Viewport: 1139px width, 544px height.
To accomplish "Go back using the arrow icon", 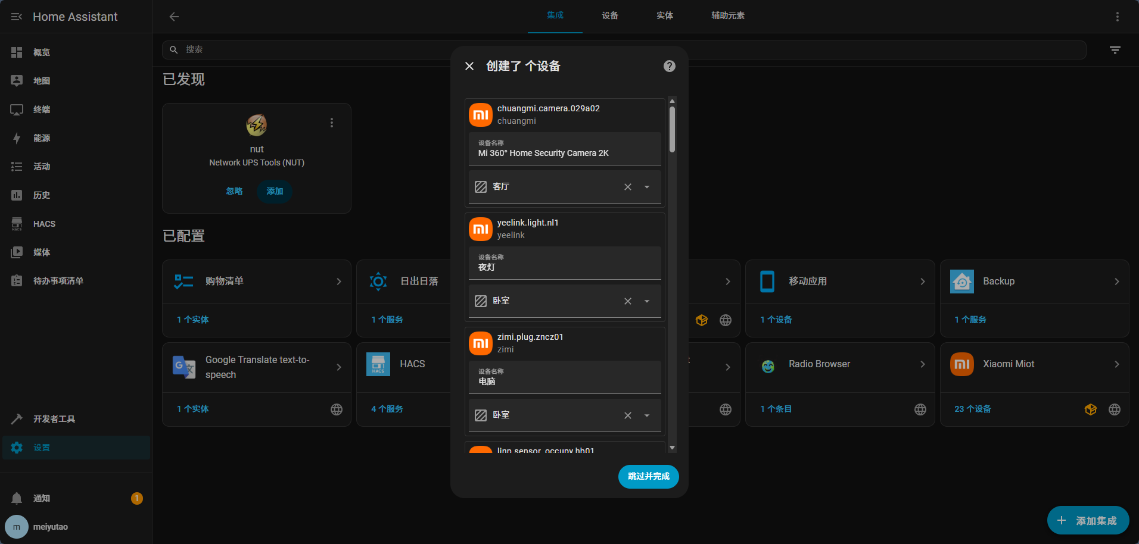I will (x=174, y=17).
